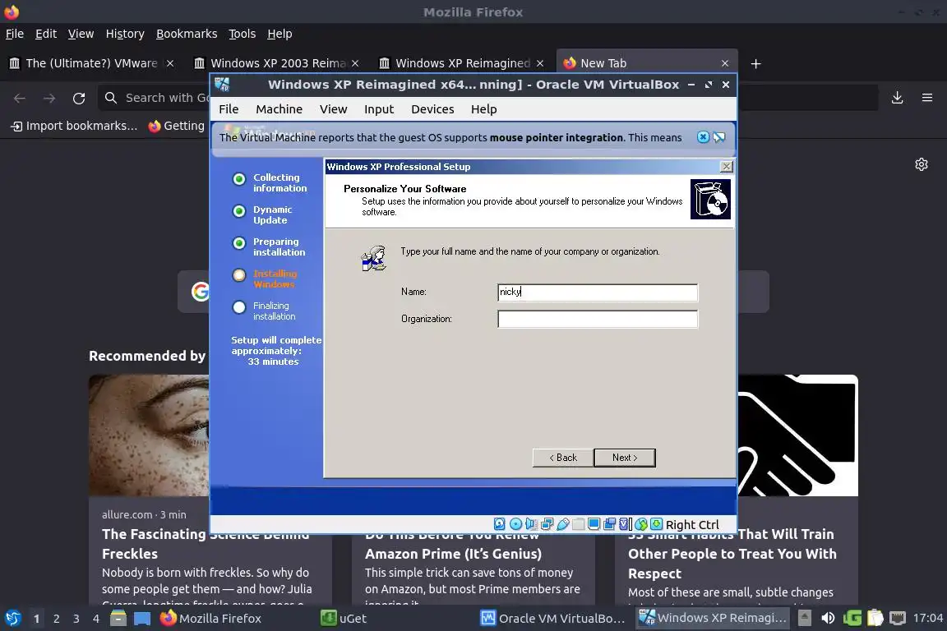Switch to the third Windows XP Reimagined tab
The height and width of the screenshot is (631, 947).
coord(462,63)
